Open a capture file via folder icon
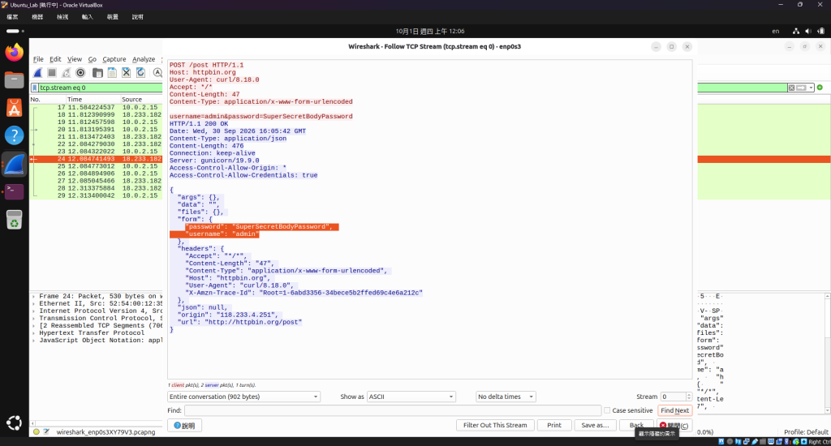The width and height of the screenshot is (831, 446). pos(97,72)
